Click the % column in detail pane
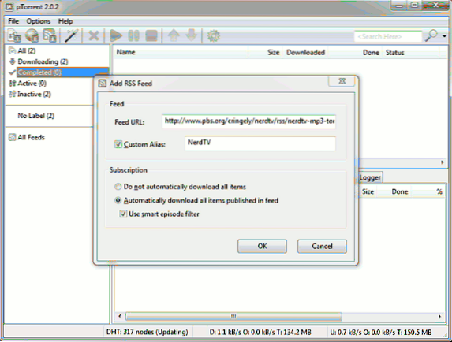 [x=428, y=191]
